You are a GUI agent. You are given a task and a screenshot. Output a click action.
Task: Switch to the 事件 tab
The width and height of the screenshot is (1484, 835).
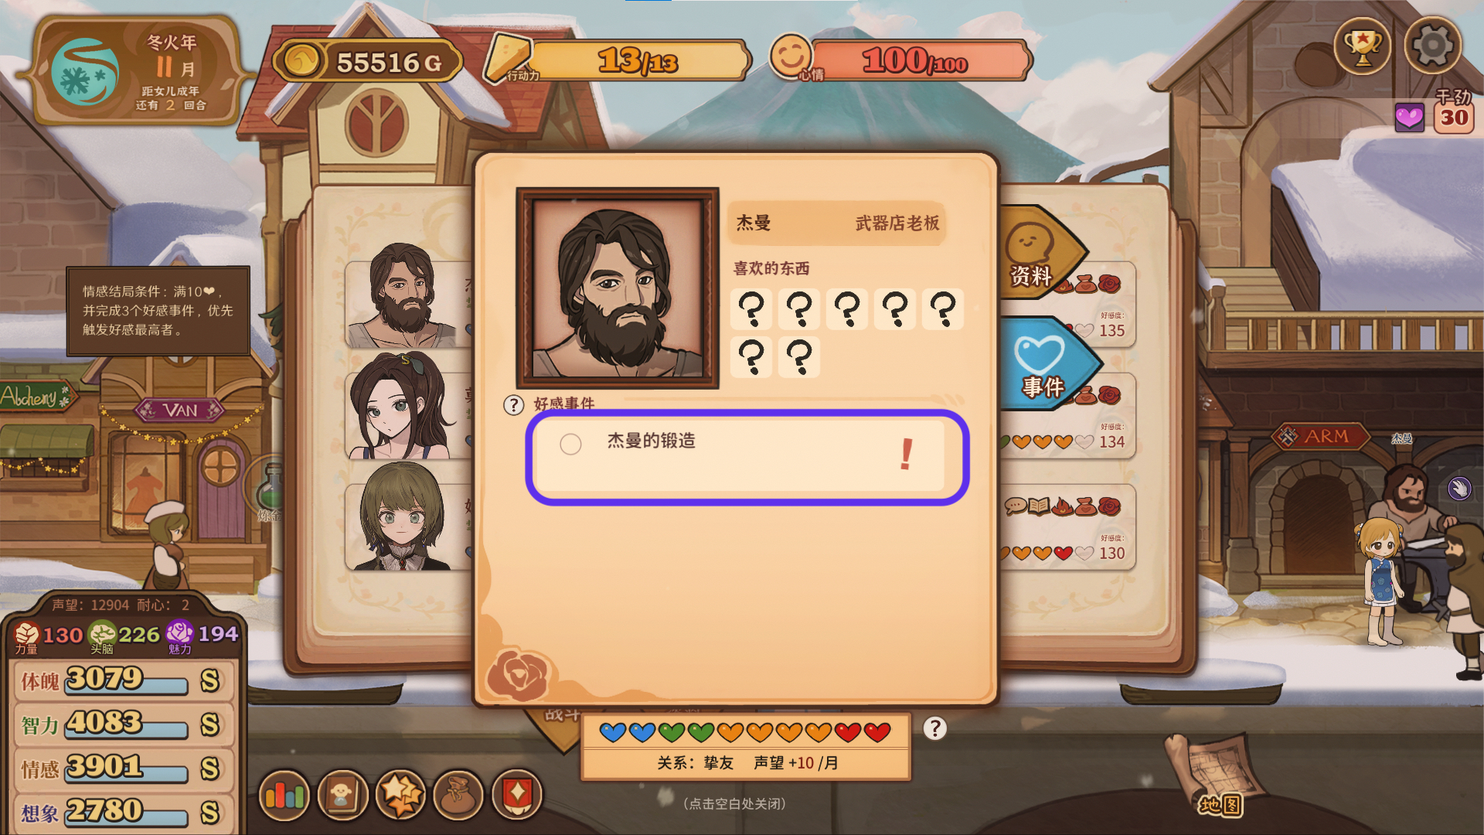(x=1047, y=363)
